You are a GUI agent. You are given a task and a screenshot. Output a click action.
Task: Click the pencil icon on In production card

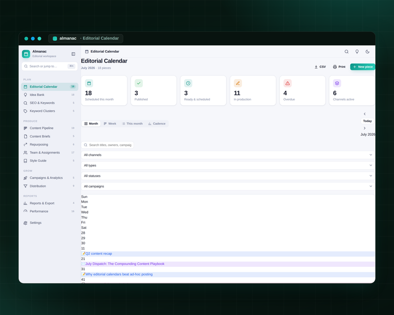pos(238,83)
